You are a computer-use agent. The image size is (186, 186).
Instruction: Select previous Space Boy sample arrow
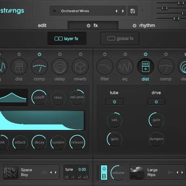(51, 173)
